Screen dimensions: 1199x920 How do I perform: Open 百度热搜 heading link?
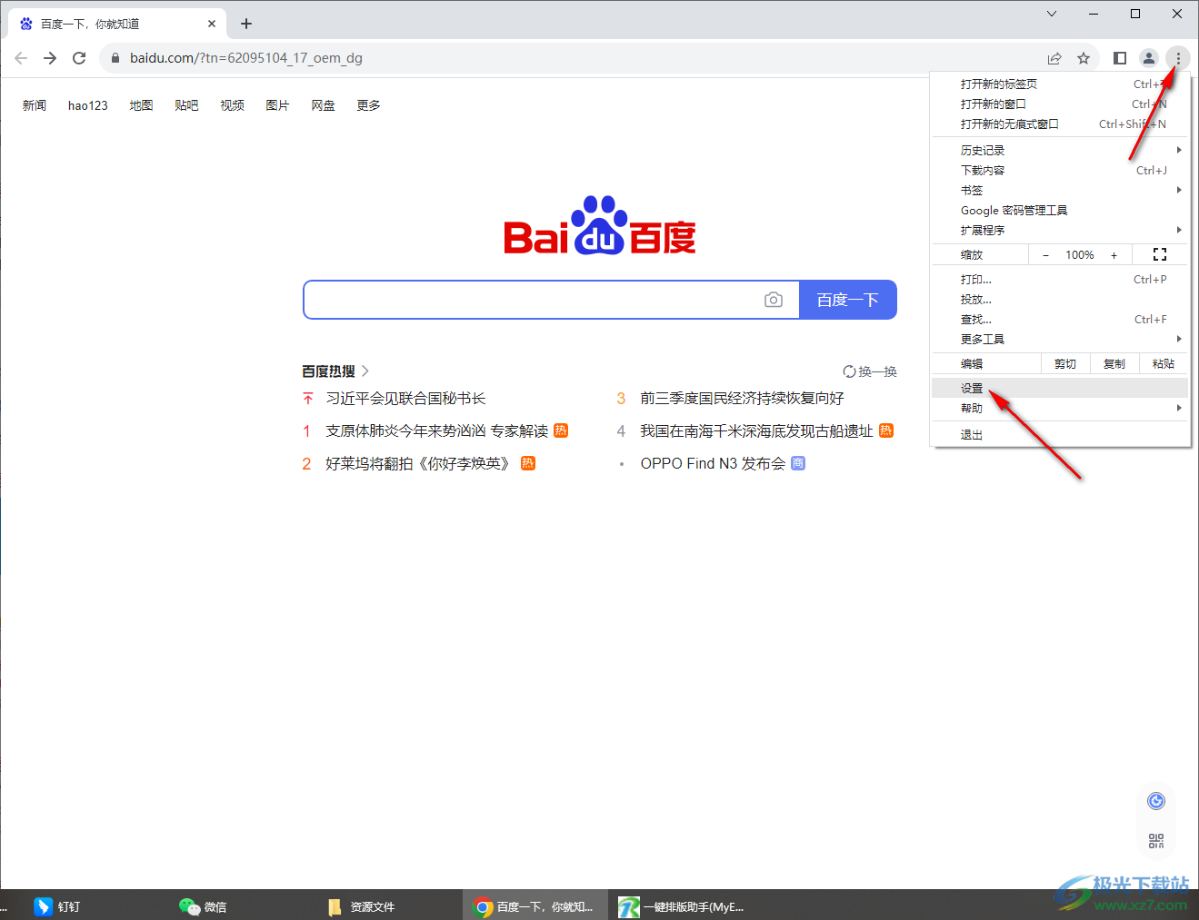[335, 371]
